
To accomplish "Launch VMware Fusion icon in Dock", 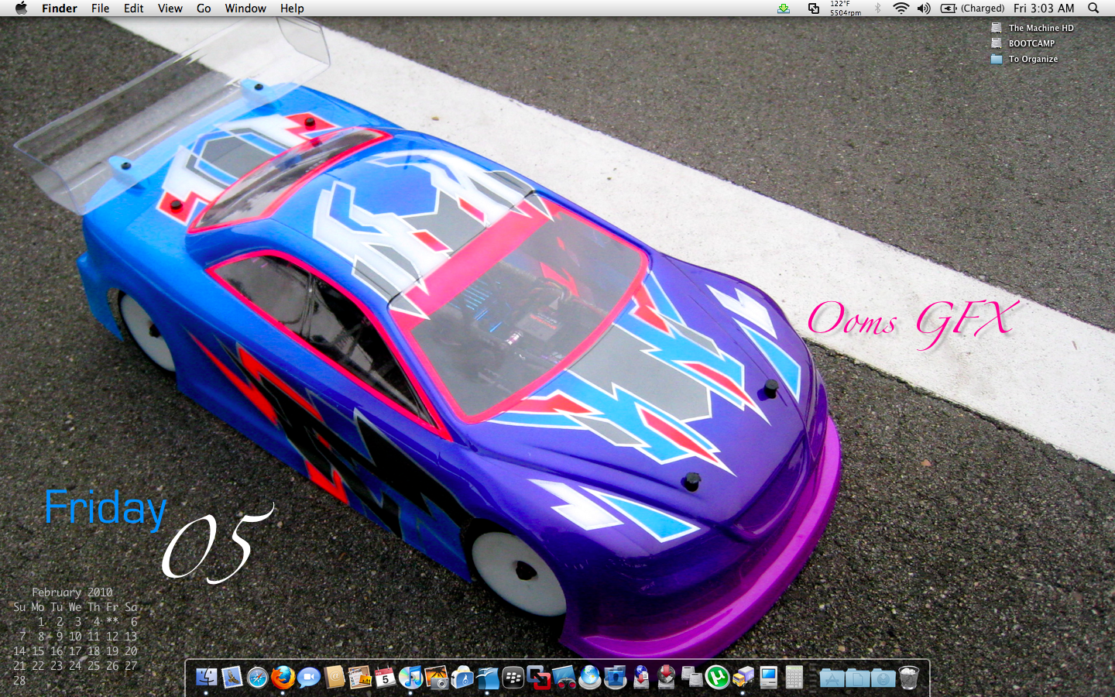I will tap(538, 678).
